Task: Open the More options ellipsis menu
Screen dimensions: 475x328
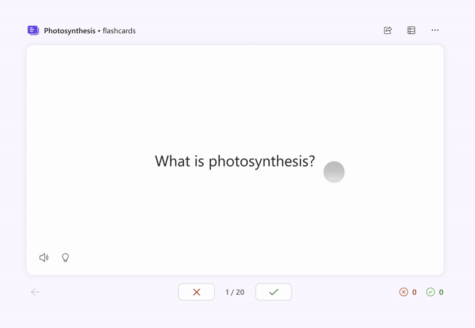Action: pos(435,30)
